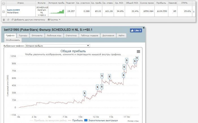
Task: Toggle 'Значительные выигрыши' legend item
Action: coord(101,120)
